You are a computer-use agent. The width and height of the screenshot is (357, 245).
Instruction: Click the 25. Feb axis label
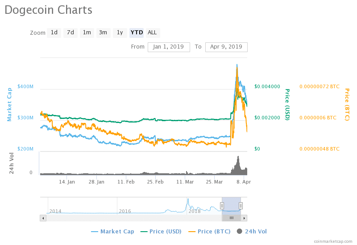pos(155,182)
